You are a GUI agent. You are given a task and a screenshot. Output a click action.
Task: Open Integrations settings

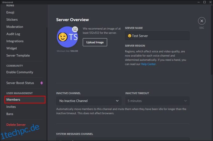[x=15, y=41]
